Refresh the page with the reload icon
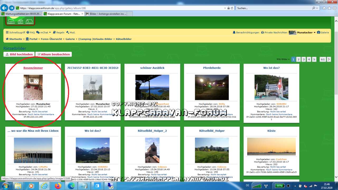338x190 pixels. point(232,8)
